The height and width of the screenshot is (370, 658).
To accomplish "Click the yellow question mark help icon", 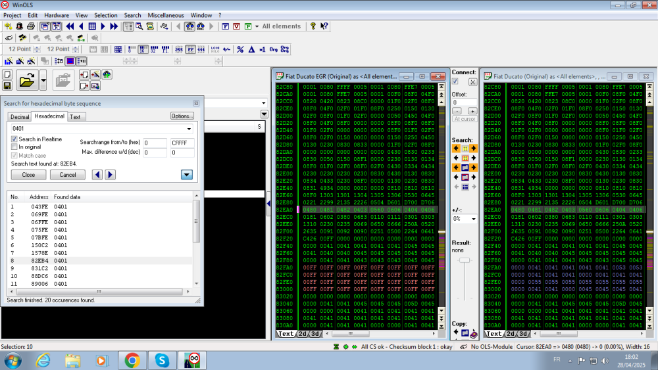I will [313, 26].
